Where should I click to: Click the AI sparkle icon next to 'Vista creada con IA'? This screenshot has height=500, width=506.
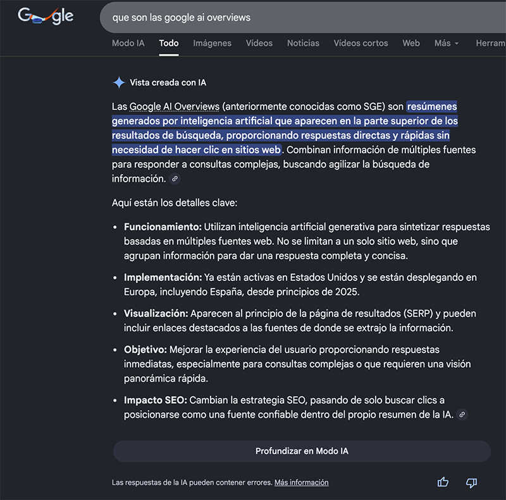click(x=118, y=82)
